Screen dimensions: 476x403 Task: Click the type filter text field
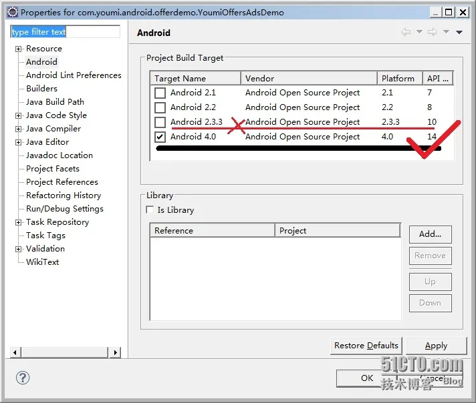pyautogui.click(x=66, y=32)
